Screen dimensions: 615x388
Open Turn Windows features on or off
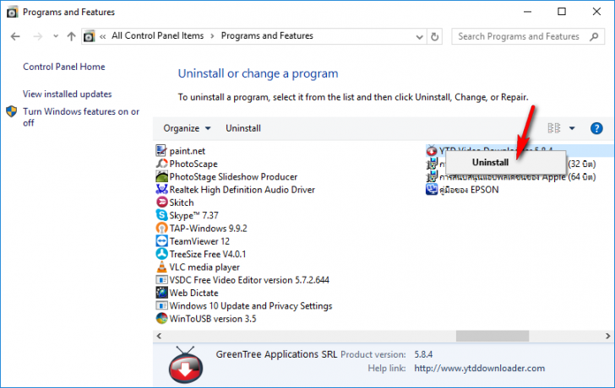click(x=81, y=116)
